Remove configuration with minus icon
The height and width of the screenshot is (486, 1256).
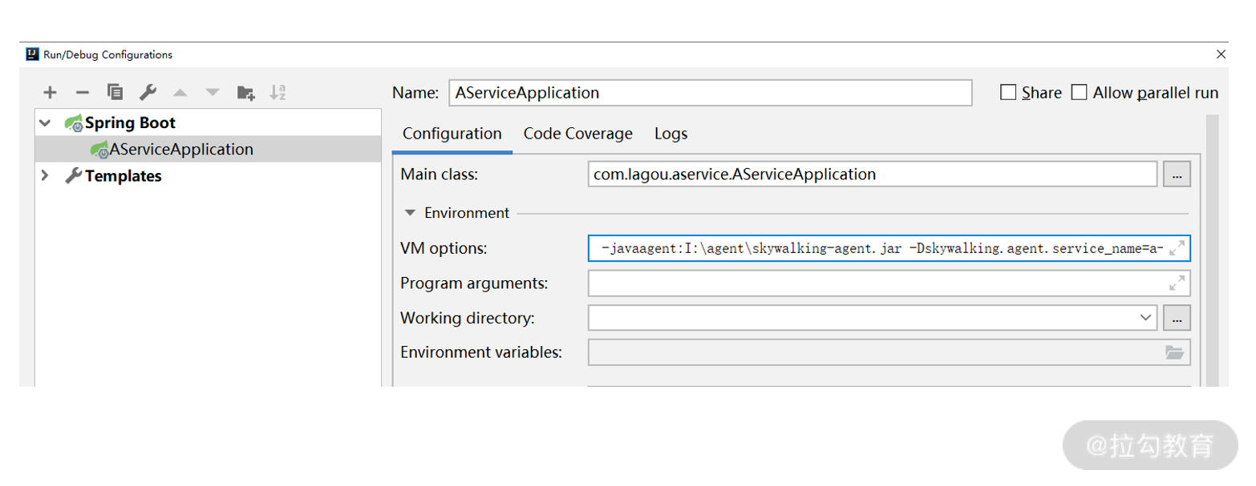pyautogui.click(x=82, y=93)
